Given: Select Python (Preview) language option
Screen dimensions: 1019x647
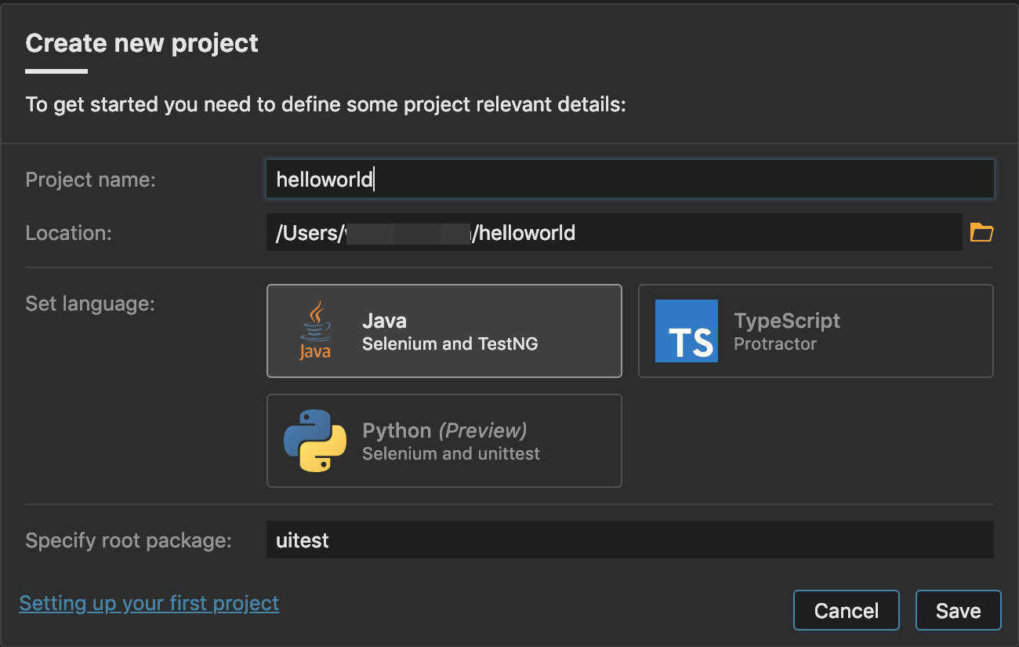Looking at the screenshot, I should point(444,441).
